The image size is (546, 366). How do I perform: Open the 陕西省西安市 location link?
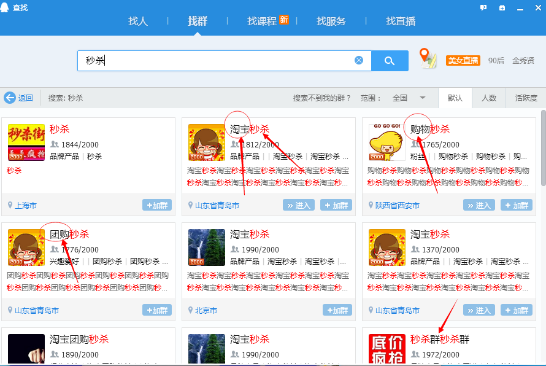coord(398,205)
